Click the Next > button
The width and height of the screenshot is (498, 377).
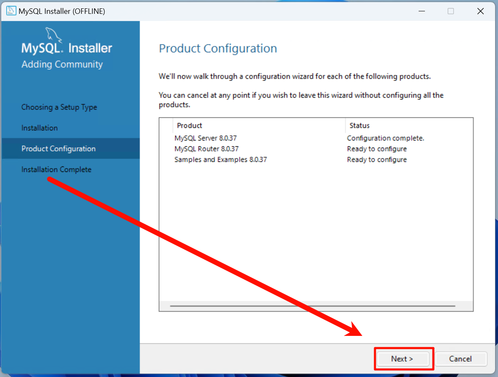click(x=403, y=359)
